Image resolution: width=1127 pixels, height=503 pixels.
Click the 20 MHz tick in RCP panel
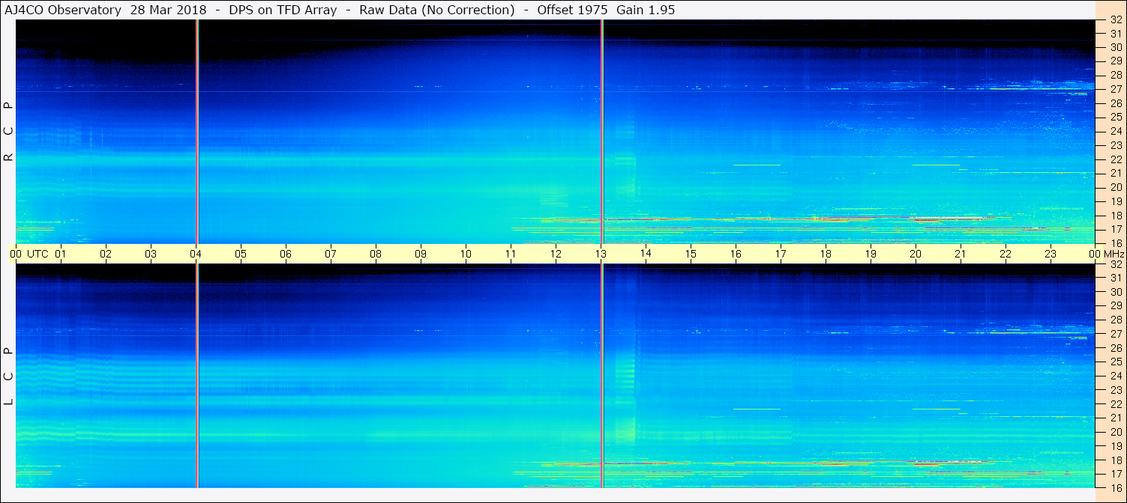pos(1115,188)
